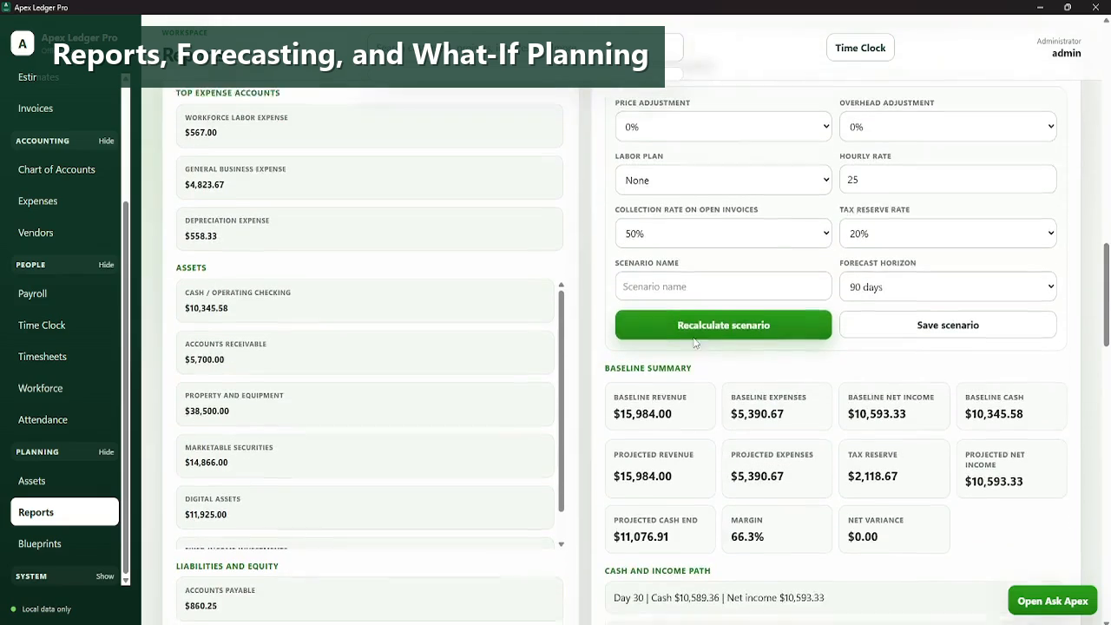The image size is (1111, 625).
Task: Click the Baseline Cash $10,345.58 card
Action: (1011, 406)
